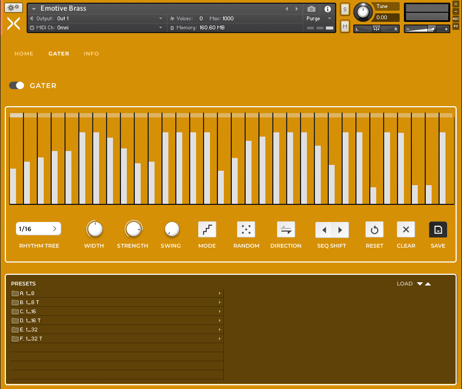
Task: Click the Kontakt X logo icon
Action: (x=13, y=23)
